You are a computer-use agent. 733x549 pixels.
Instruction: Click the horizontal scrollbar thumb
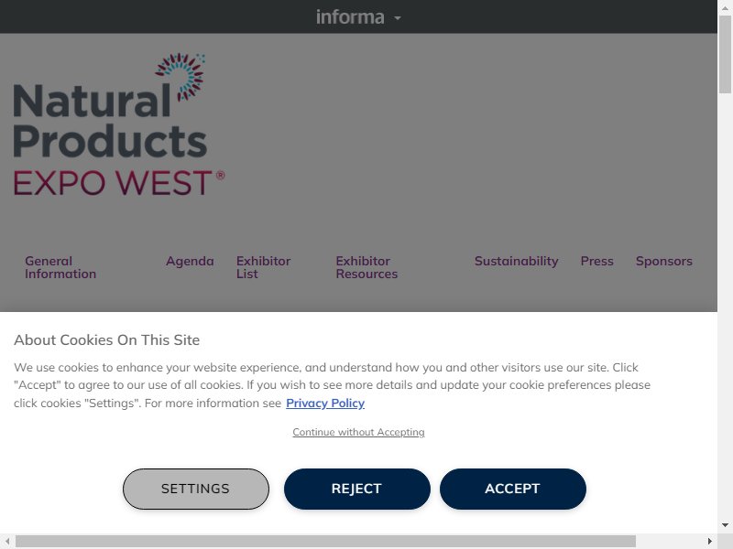coord(325,542)
